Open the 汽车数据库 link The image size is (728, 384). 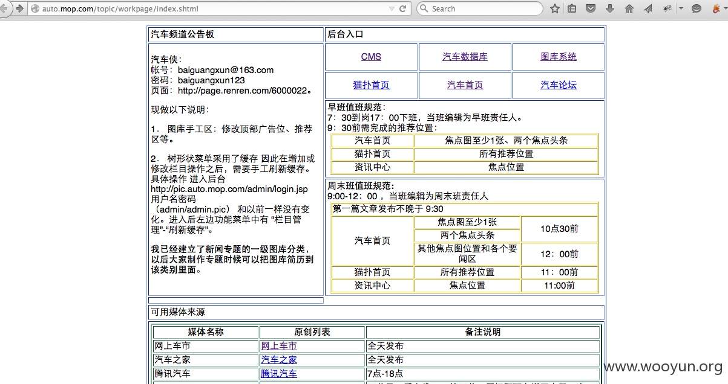tap(465, 57)
